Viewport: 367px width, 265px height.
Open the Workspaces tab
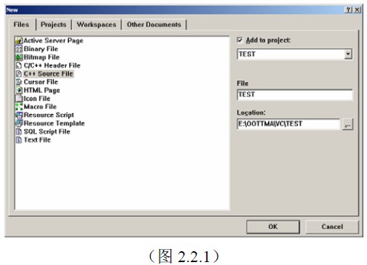[x=96, y=25]
